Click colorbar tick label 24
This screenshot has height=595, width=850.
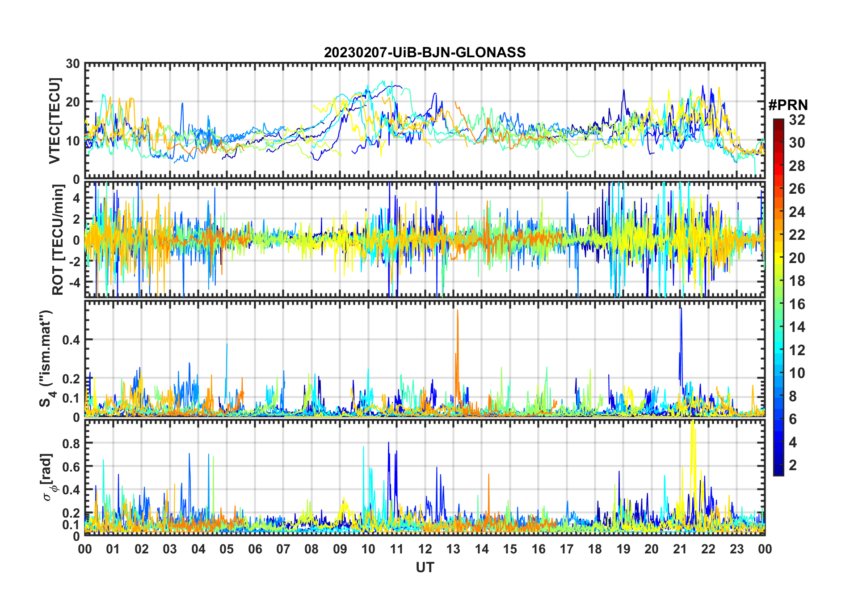797,212
